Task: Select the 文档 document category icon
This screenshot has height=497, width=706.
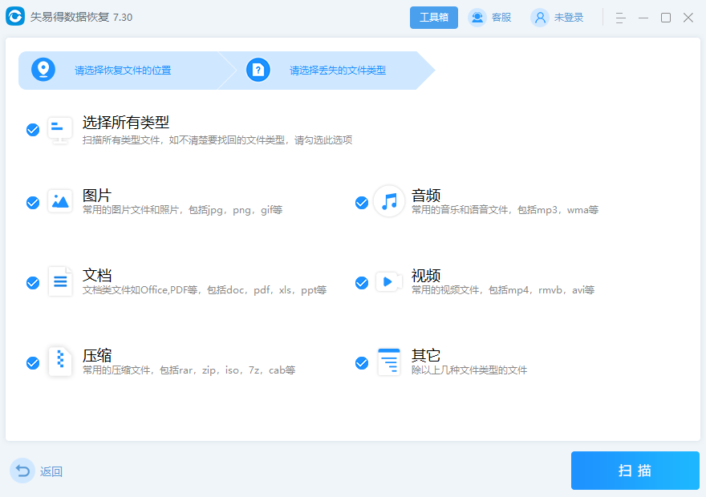Action: click(x=60, y=282)
